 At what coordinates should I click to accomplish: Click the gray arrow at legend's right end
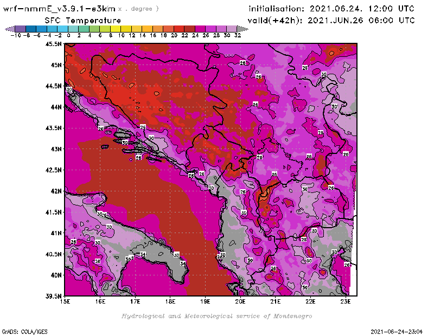(x=242, y=29)
